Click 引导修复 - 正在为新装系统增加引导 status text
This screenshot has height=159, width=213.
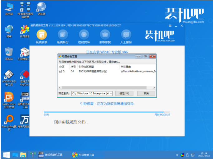(x=107, y=104)
